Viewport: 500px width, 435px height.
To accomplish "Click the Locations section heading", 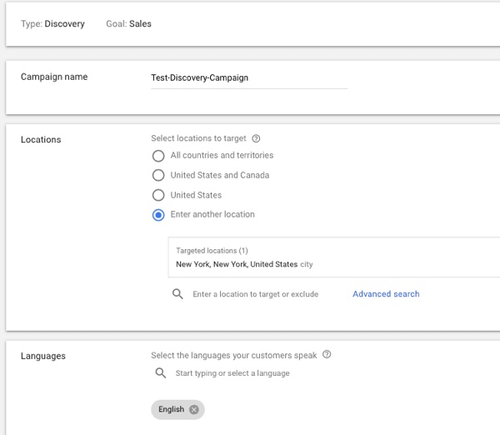I will (x=41, y=140).
